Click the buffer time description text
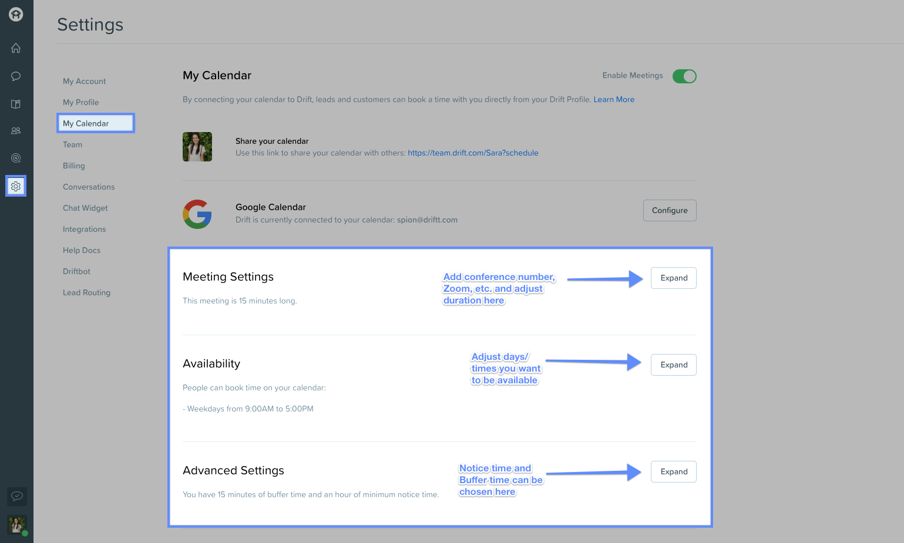The height and width of the screenshot is (543, 904). point(311,495)
